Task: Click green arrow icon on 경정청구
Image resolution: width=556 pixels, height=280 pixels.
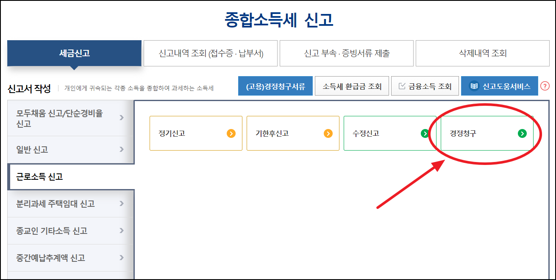Action: point(522,134)
